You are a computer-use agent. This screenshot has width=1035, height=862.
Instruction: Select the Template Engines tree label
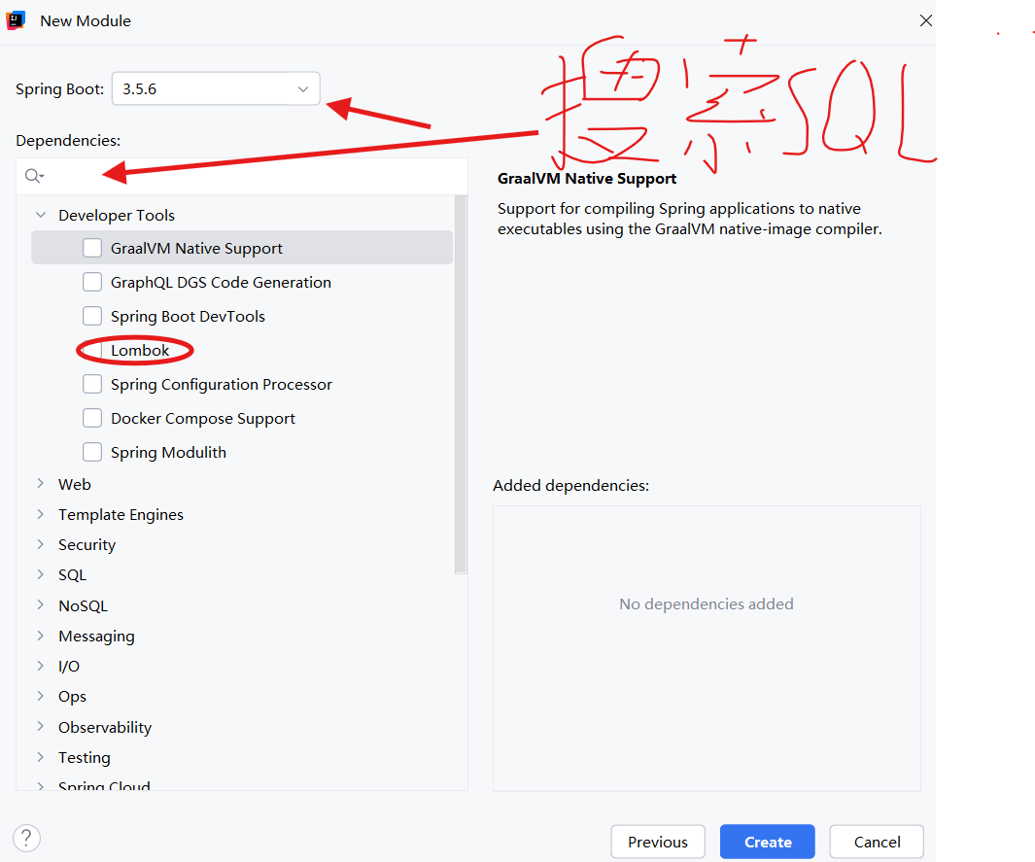pos(121,514)
